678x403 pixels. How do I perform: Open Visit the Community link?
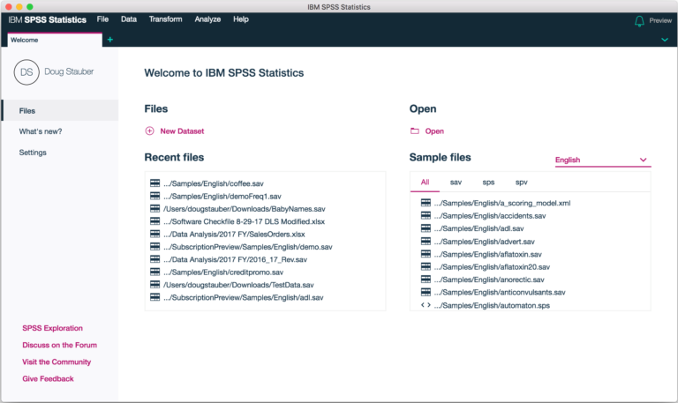(x=56, y=362)
